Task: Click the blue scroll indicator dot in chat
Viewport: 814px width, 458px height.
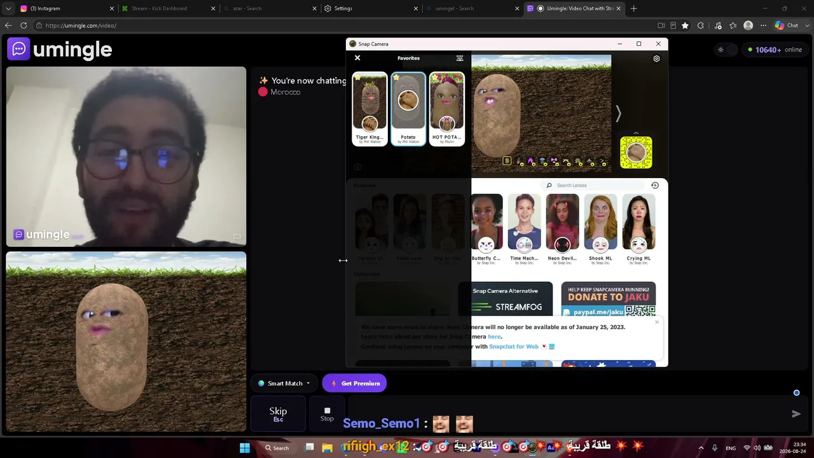Action: 796,393
